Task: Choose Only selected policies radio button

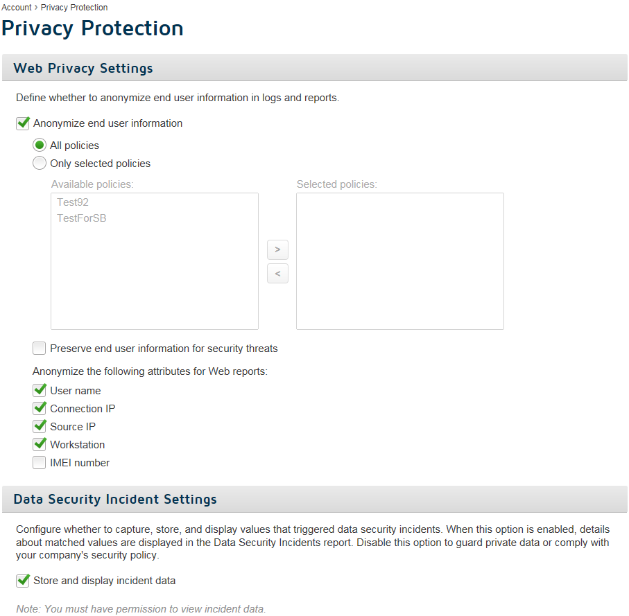Action: 40,163
